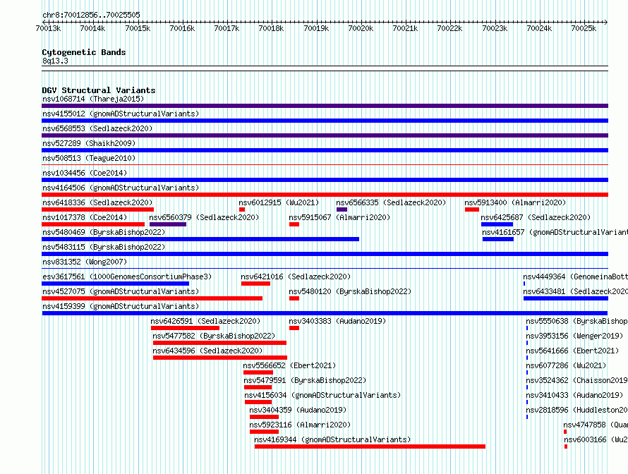Click long red bar for nsv4169344

(370, 446)
